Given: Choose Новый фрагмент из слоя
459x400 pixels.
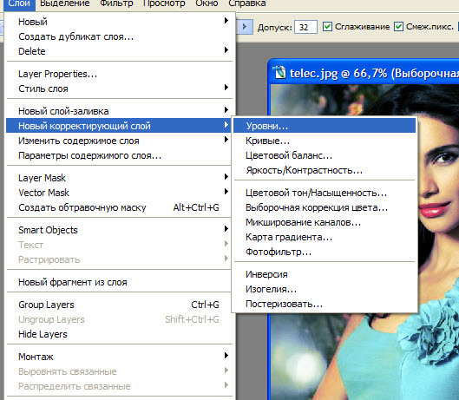Looking at the screenshot, I should (120, 282).
